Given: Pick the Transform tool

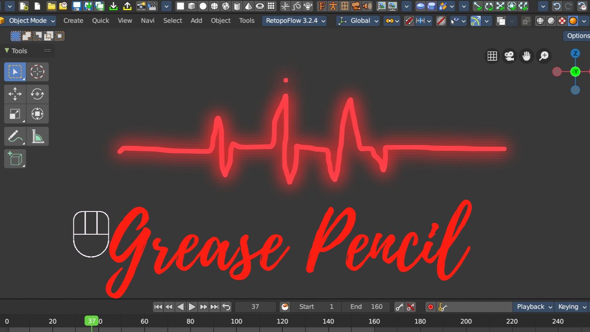Looking at the screenshot, I should tap(38, 114).
